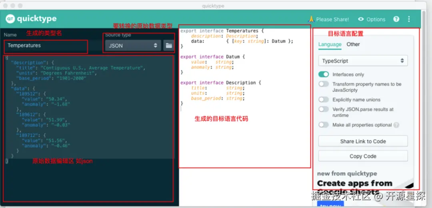
Task: Click the "base_period" line in JSON editor
Action: pos(51,78)
